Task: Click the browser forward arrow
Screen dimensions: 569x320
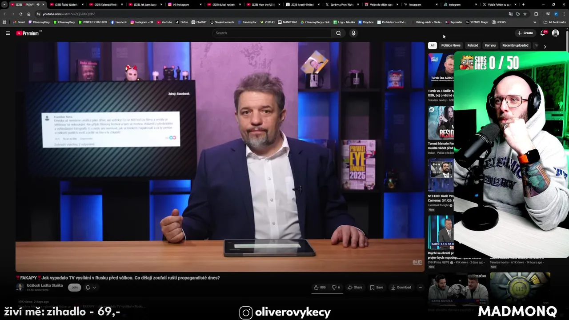Action: tap(13, 14)
